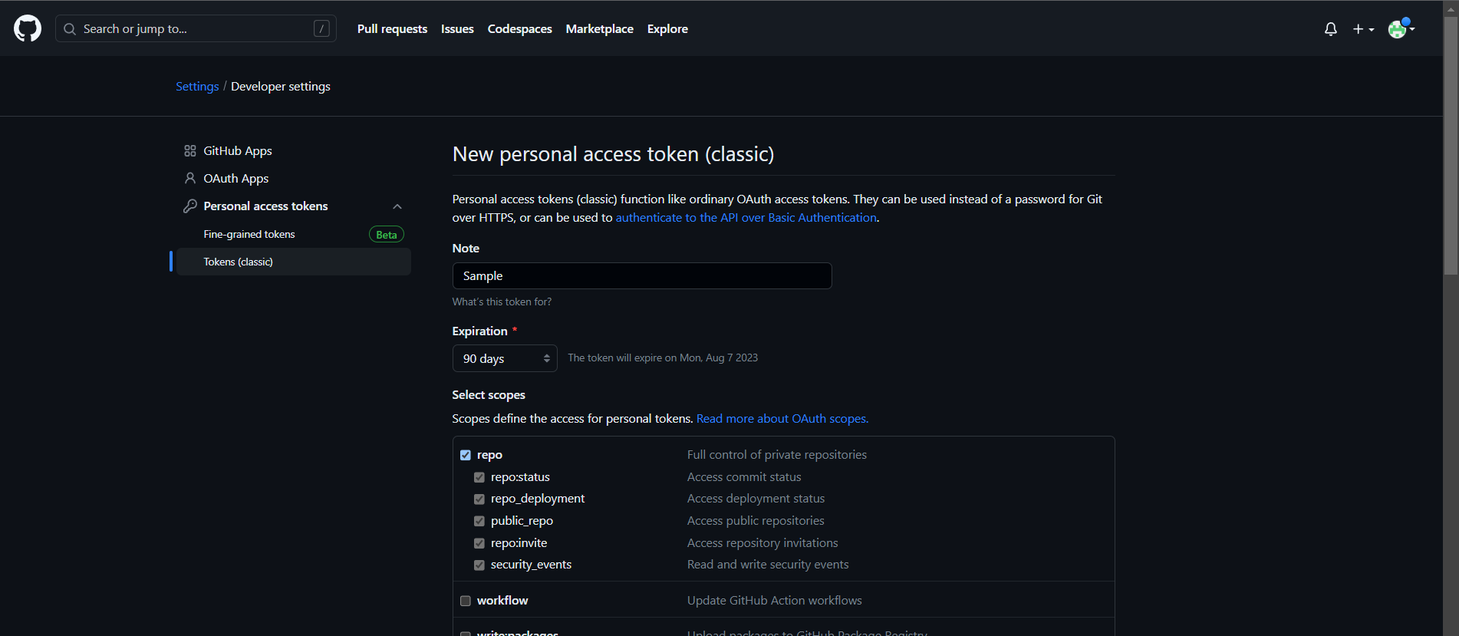Image resolution: width=1459 pixels, height=636 pixels.
Task: Click the New personal access token heading
Action: pyautogui.click(x=613, y=154)
